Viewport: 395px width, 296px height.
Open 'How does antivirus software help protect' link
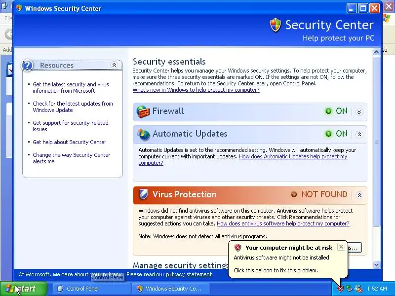tap(283, 223)
